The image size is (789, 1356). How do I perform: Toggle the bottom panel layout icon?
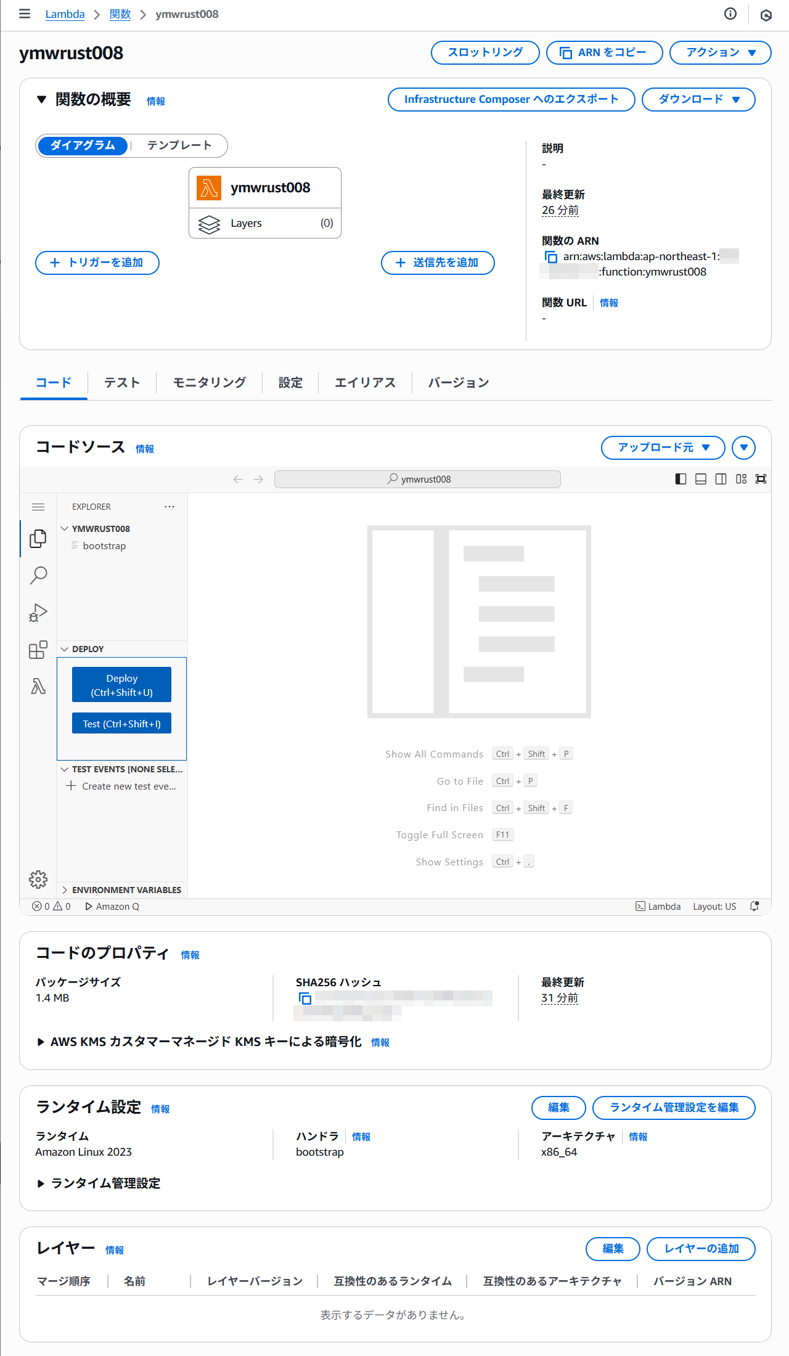[701, 479]
